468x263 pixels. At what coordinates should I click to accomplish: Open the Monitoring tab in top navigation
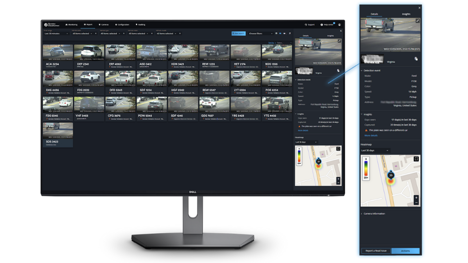tap(71, 24)
